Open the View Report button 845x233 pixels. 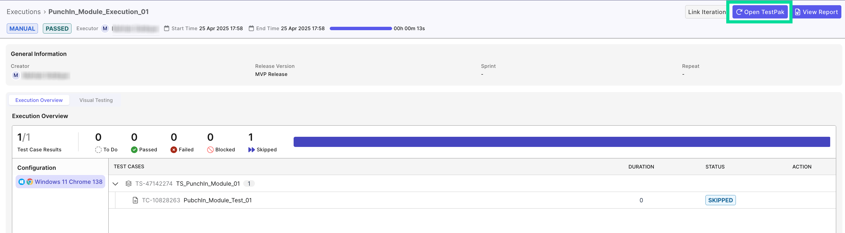(817, 12)
